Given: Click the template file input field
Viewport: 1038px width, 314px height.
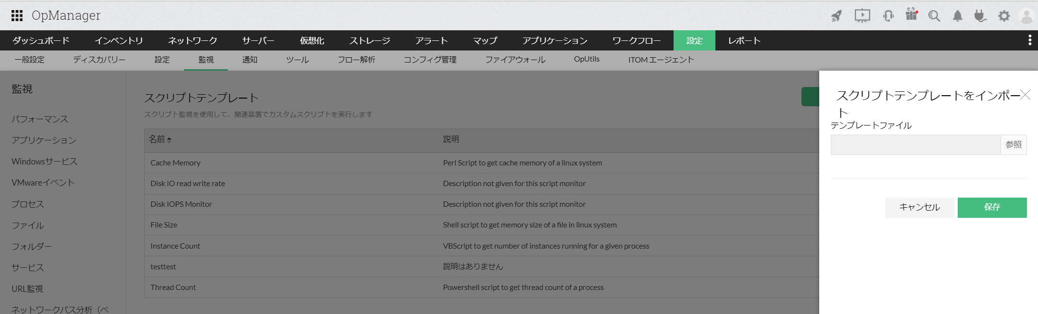Looking at the screenshot, I should pyautogui.click(x=915, y=145).
